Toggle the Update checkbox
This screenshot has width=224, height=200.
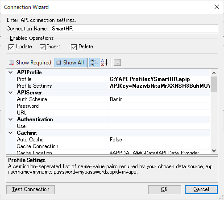(x=11, y=47)
